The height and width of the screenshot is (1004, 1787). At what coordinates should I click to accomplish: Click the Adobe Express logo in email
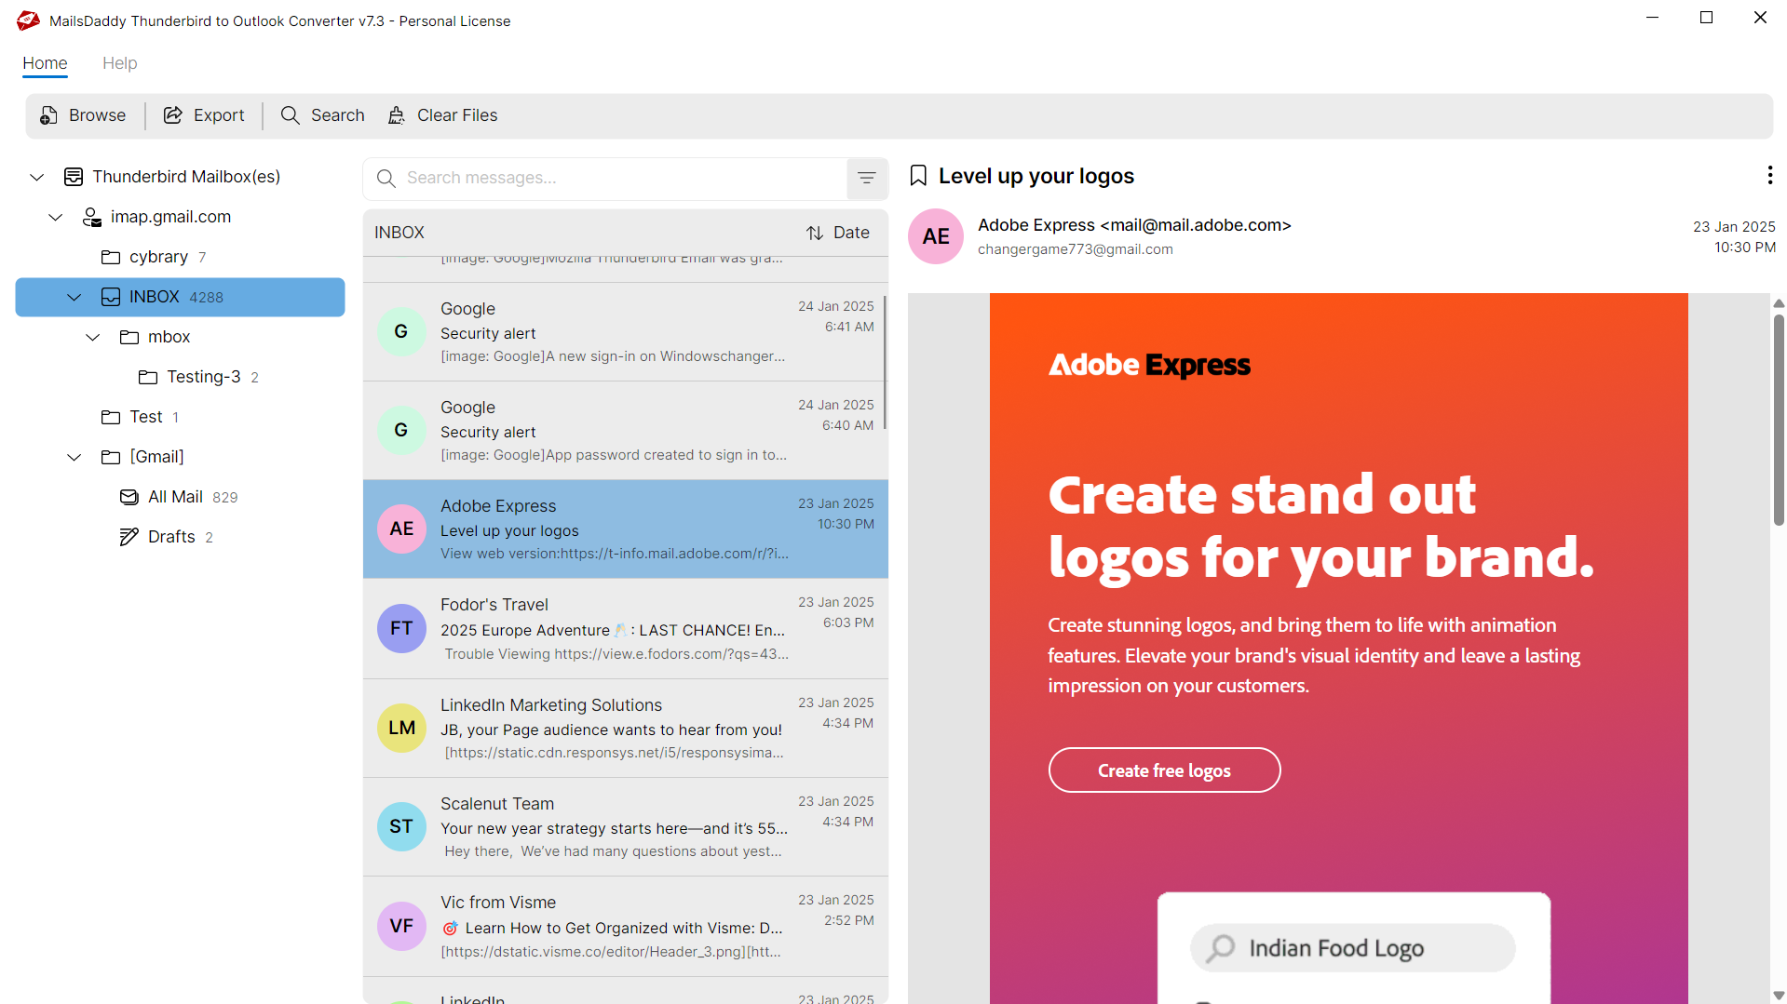[x=1149, y=365]
